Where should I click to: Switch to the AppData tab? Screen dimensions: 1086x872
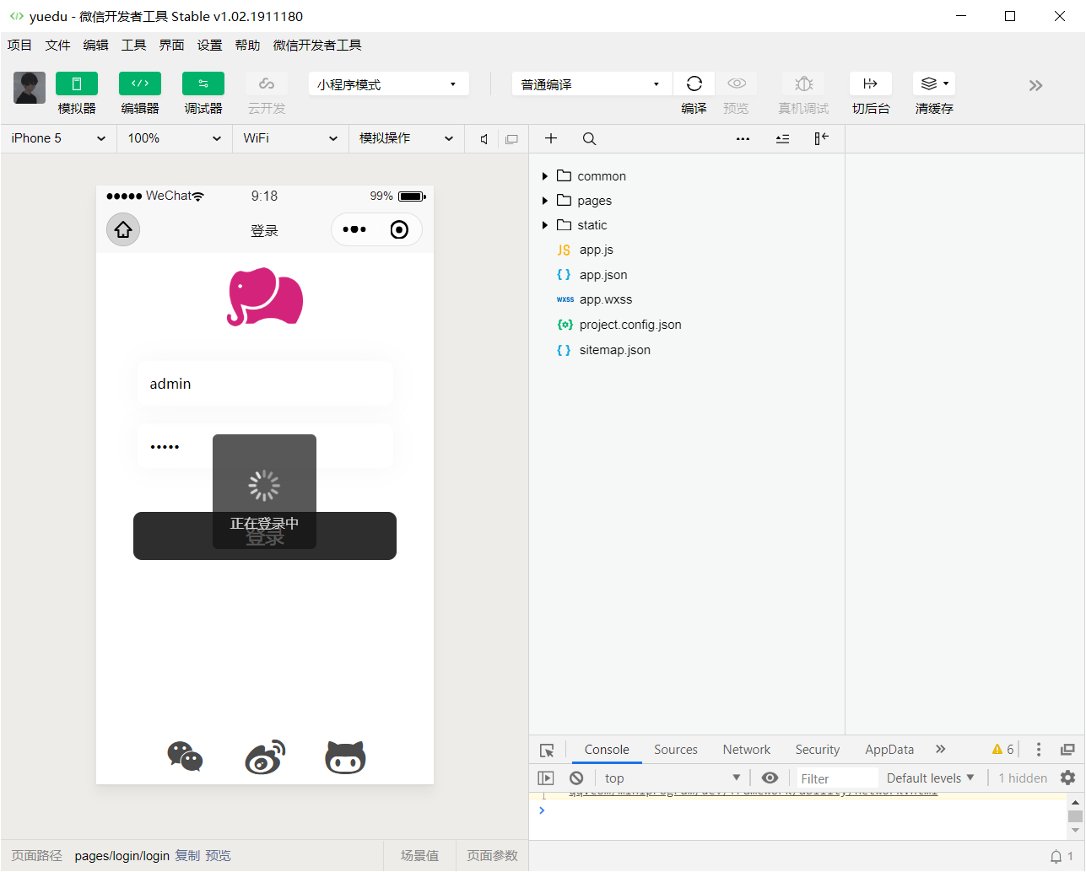tap(889, 750)
